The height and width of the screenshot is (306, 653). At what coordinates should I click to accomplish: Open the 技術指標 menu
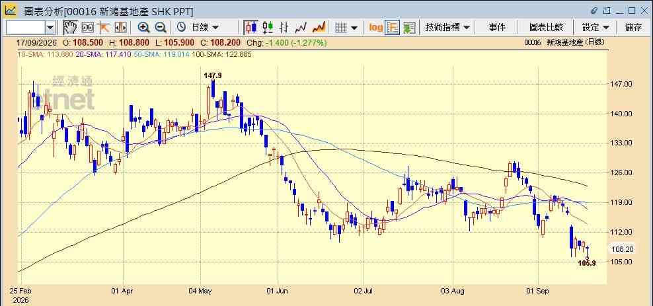tap(447, 28)
